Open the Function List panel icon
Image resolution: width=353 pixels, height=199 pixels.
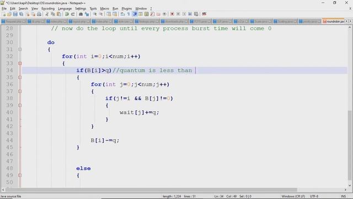click(x=152, y=14)
